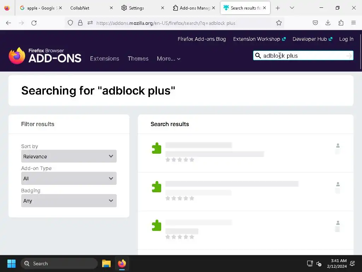Show site security lock information
362x272 pixels.
(80, 23)
